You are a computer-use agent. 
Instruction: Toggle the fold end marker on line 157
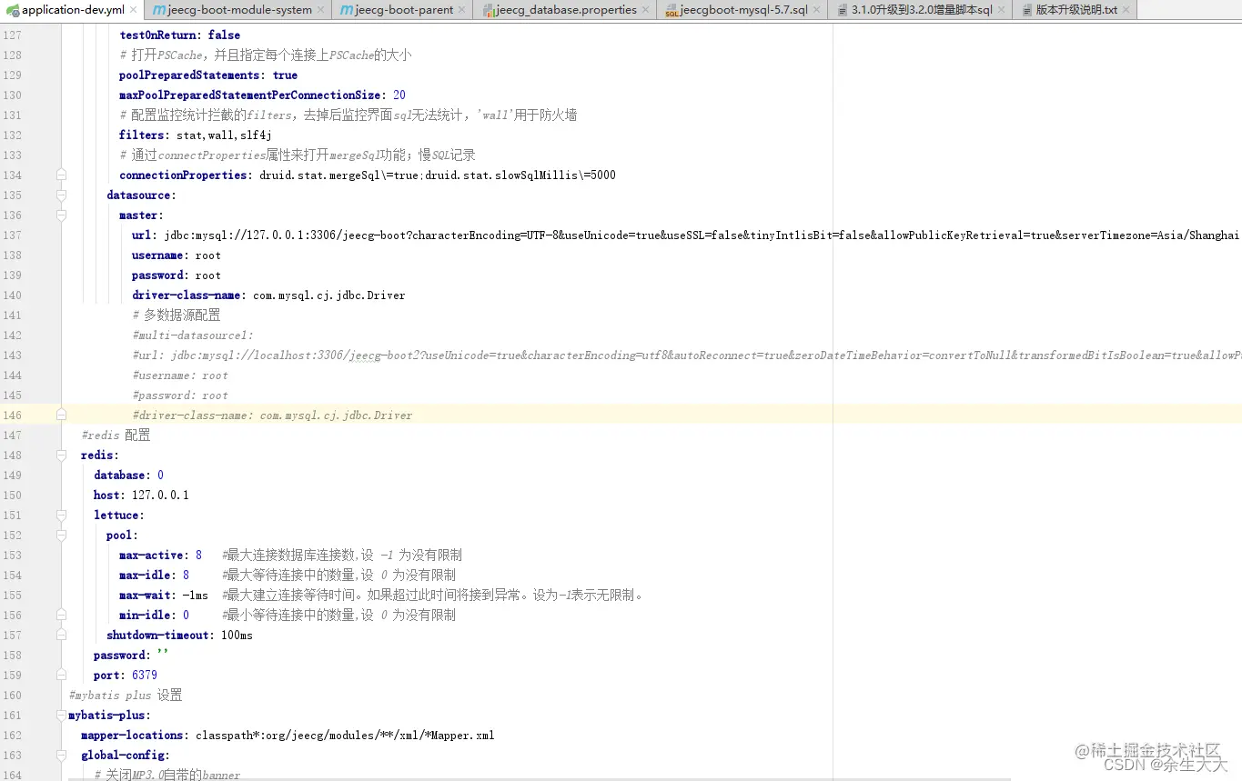[x=61, y=635]
